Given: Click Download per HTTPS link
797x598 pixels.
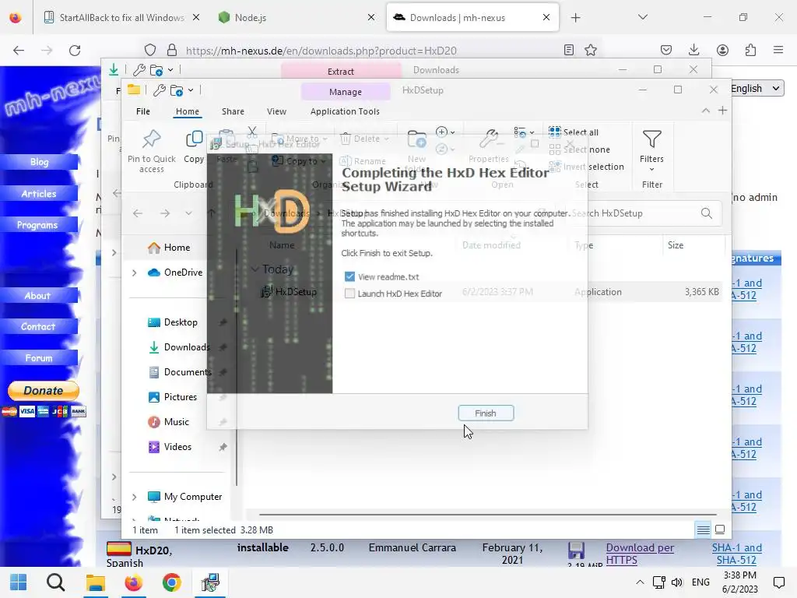Looking at the screenshot, I should 640,554.
